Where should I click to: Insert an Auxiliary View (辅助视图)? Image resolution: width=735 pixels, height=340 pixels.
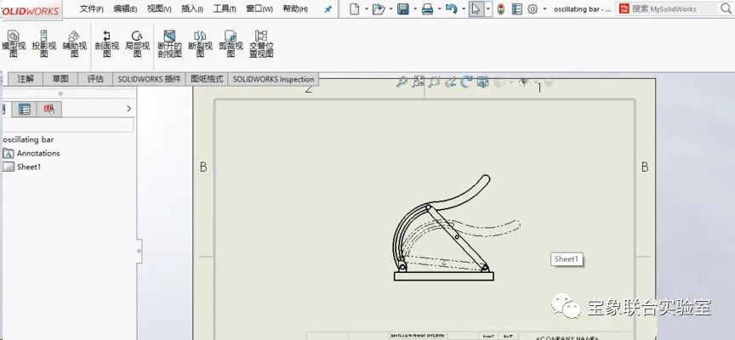point(74,43)
